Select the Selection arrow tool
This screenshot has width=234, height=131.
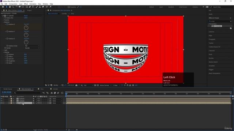click(x=7, y=7)
